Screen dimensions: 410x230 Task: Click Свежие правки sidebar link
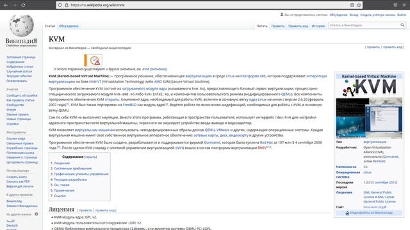pyautogui.click(x=17, y=114)
